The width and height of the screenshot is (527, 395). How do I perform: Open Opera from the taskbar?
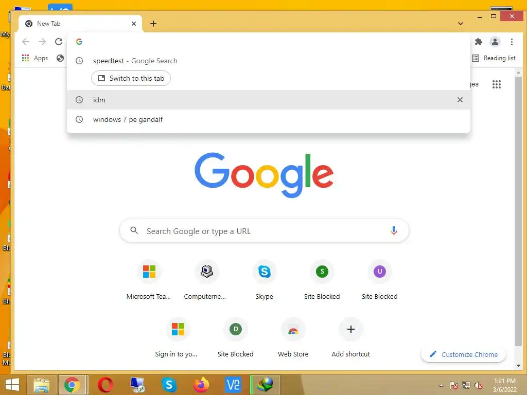coord(106,385)
